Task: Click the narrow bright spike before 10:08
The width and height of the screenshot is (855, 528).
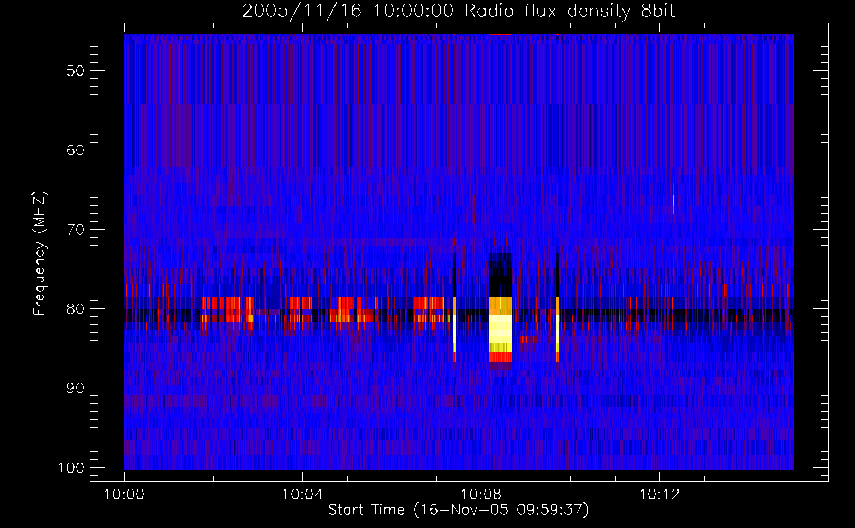Action: click(454, 329)
